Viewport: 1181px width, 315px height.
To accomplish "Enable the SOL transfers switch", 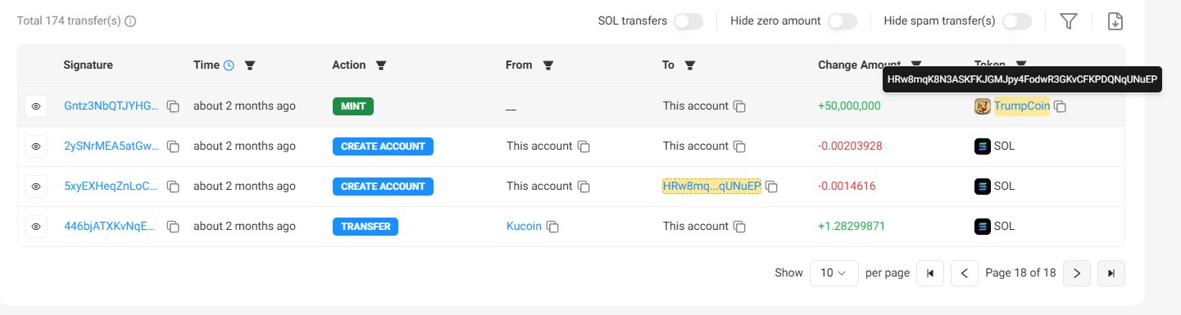I will [688, 22].
